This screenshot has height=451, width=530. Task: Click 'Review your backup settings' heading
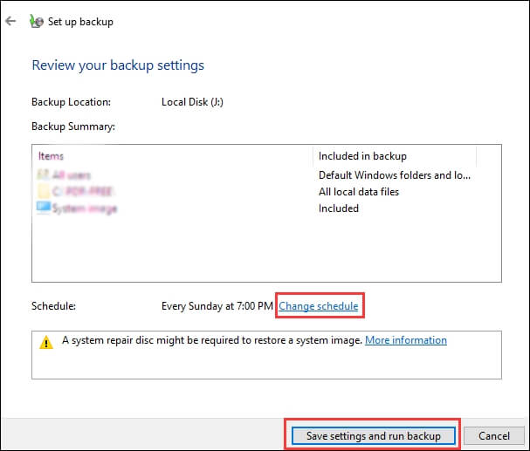point(118,65)
